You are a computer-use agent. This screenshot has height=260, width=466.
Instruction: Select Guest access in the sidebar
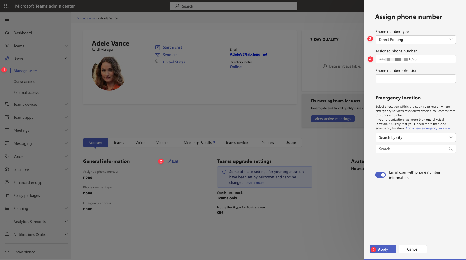coord(24,82)
